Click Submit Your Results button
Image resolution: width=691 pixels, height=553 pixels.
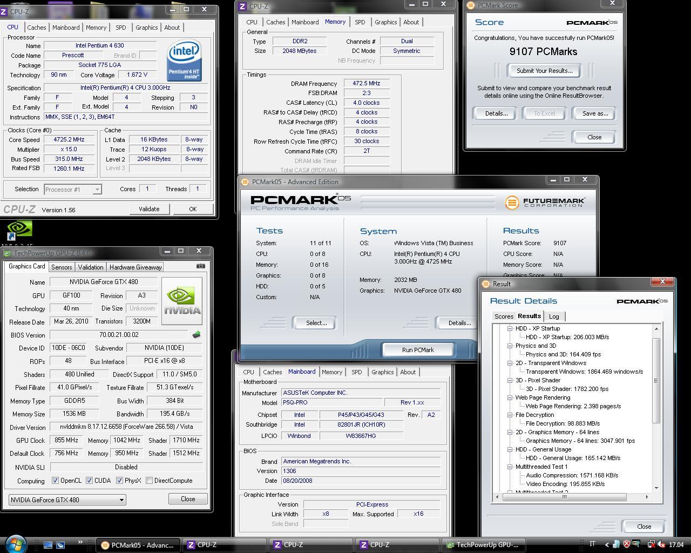tap(544, 71)
